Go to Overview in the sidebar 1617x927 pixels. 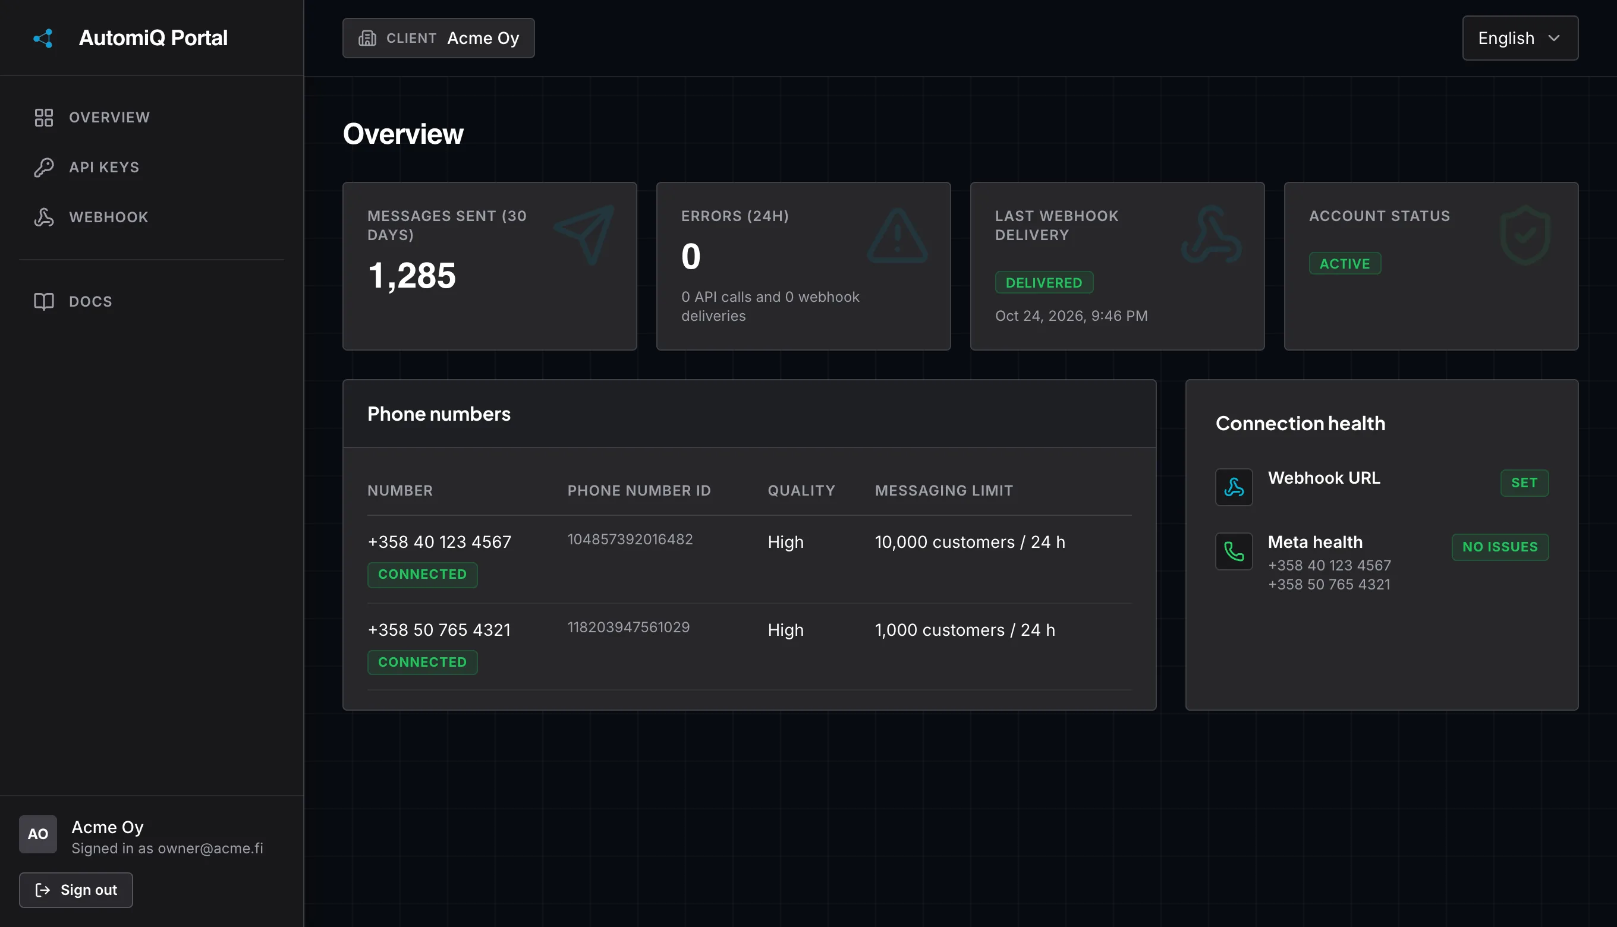click(x=152, y=118)
